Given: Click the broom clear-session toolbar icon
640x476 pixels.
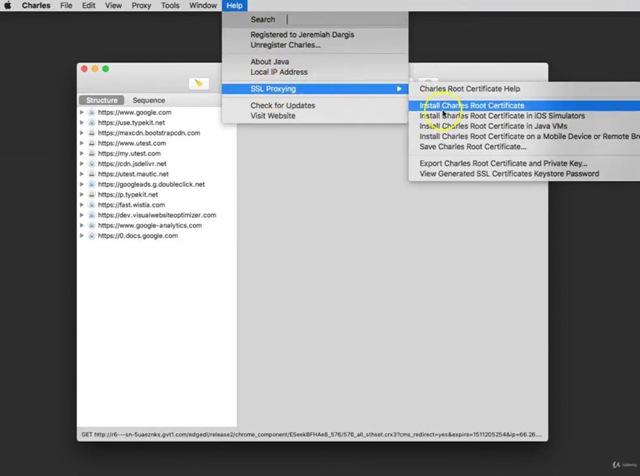Looking at the screenshot, I should (x=199, y=84).
